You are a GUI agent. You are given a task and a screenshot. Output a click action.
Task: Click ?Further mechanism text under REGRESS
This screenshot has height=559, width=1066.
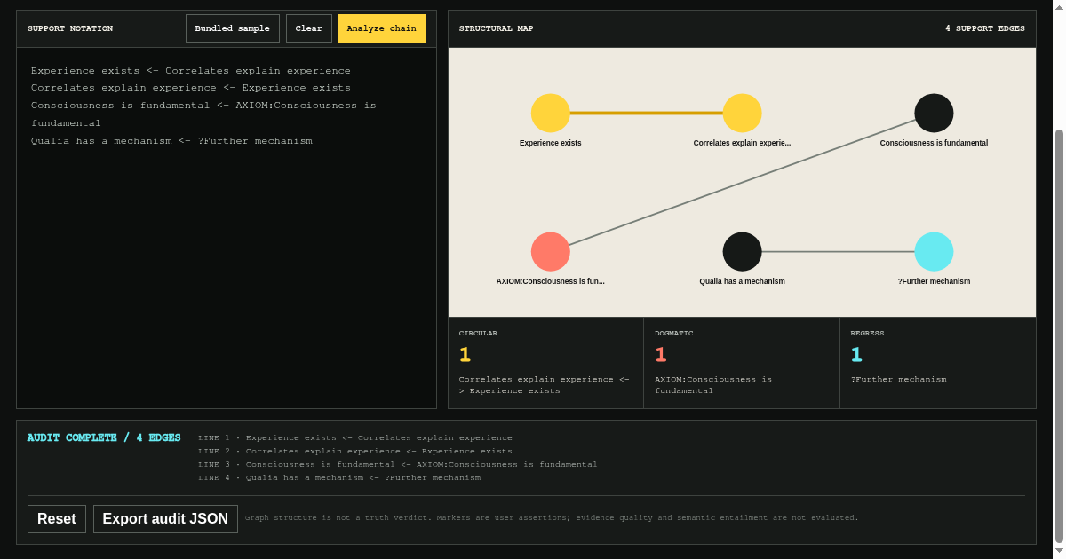[898, 380]
